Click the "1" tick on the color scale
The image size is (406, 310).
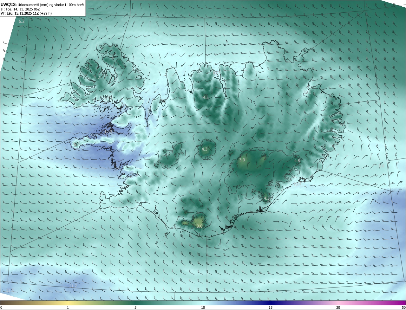coord(68,307)
